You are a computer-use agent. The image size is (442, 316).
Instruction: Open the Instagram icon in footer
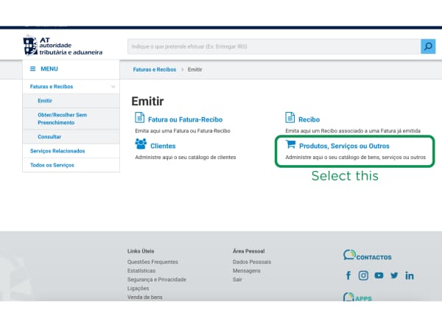[x=363, y=275]
